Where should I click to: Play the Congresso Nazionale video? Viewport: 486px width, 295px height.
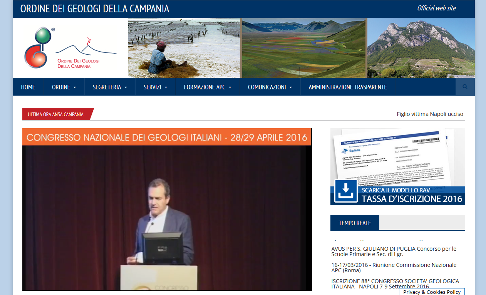pyautogui.click(x=167, y=218)
